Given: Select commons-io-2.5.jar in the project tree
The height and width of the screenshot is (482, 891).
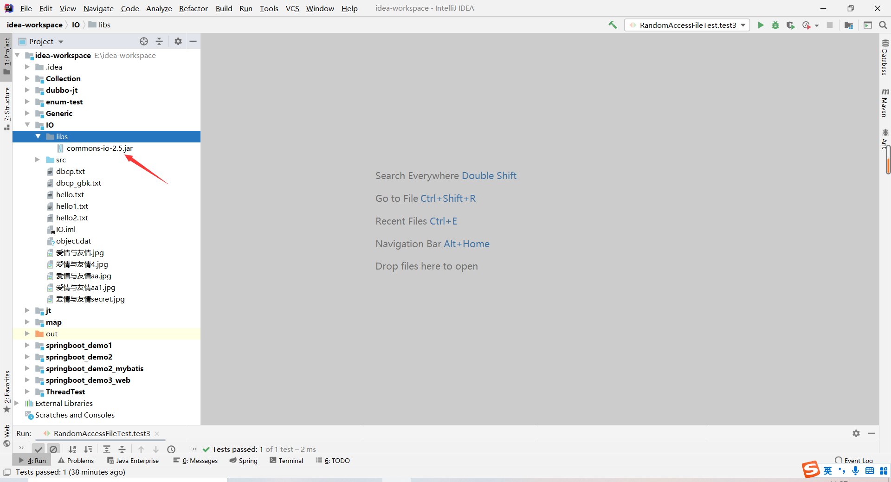Looking at the screenshot, I should (x=99, y=148).
